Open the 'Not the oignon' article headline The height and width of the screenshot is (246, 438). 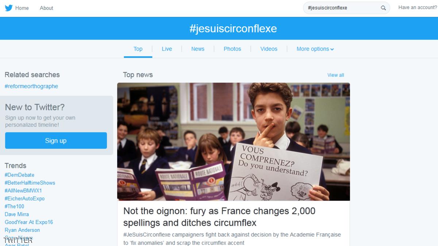(219, 217)
